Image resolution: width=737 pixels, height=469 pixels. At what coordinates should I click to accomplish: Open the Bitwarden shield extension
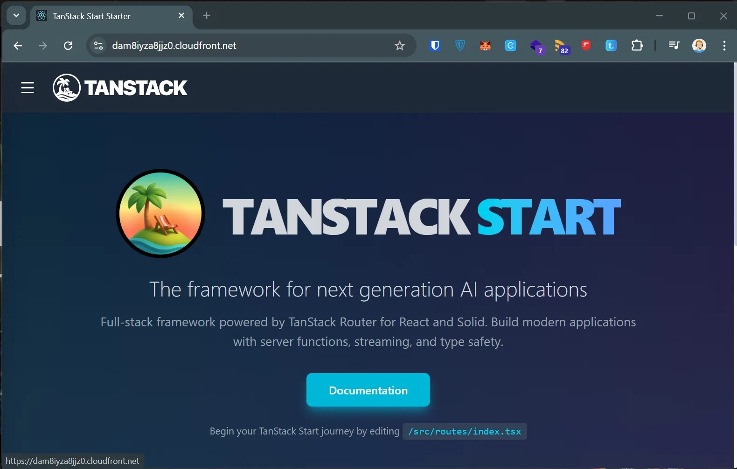(435, 46)
